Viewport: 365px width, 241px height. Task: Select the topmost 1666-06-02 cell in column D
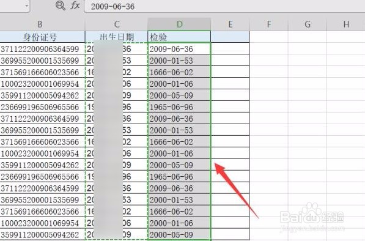pyautogui.click(x=179, y=72)
